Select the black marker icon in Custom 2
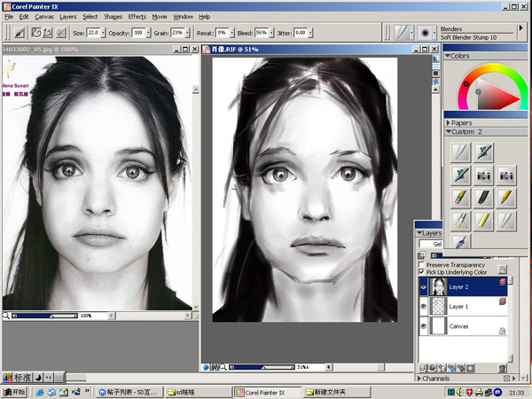 coord(483,198)
